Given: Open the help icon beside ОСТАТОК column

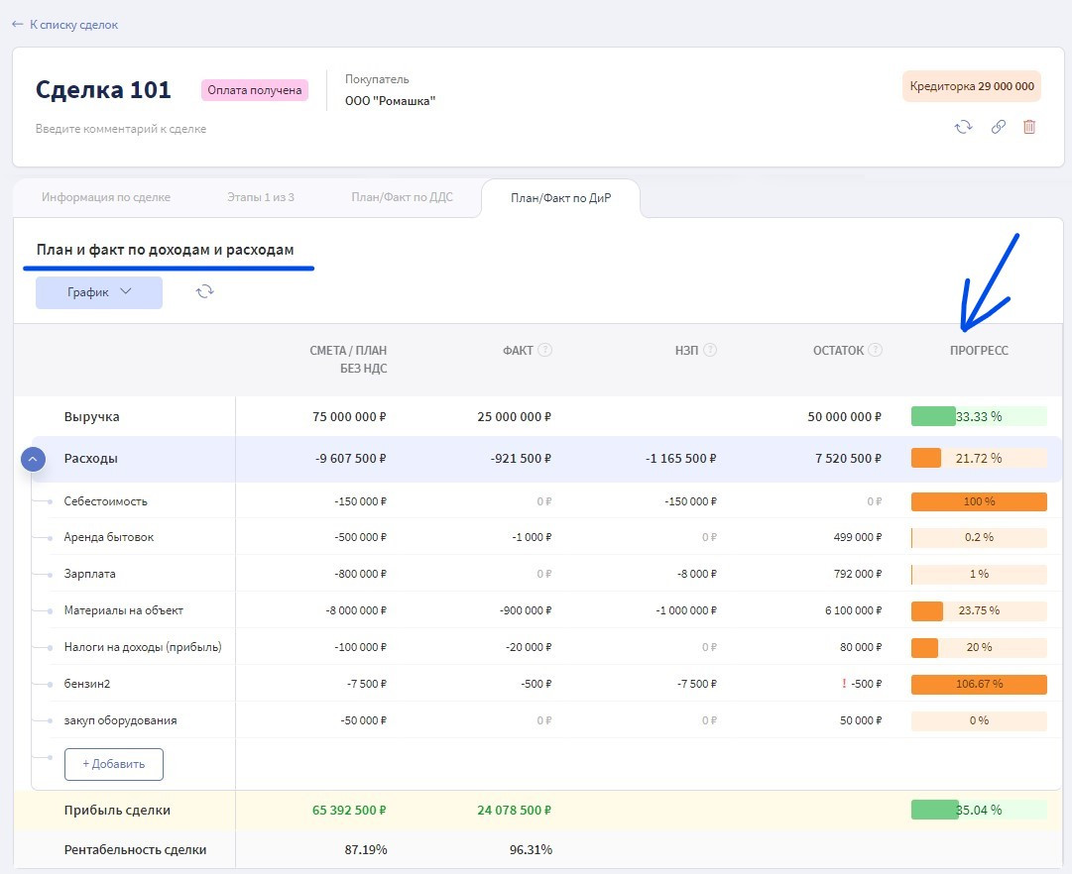Looking at the screenshot, I should tap(876, 350).
